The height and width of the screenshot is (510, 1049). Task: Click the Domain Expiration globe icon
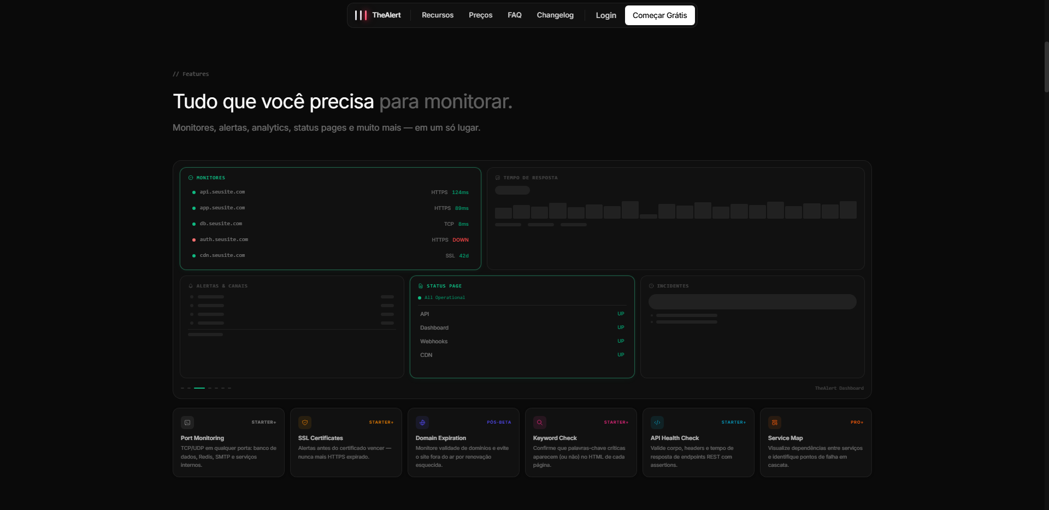point(422,423)
